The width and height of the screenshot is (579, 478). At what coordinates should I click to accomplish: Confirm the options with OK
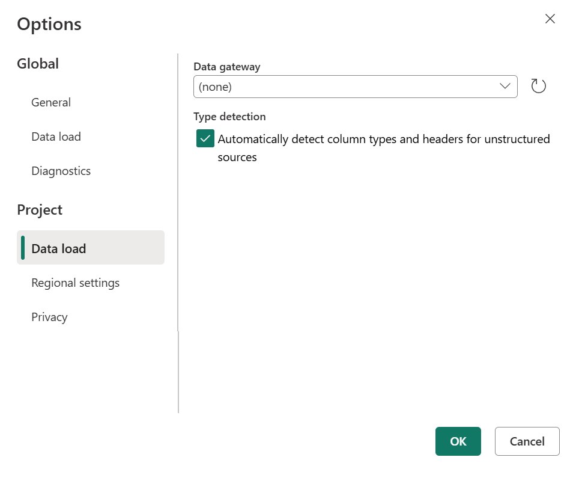[x=458, y=441]
